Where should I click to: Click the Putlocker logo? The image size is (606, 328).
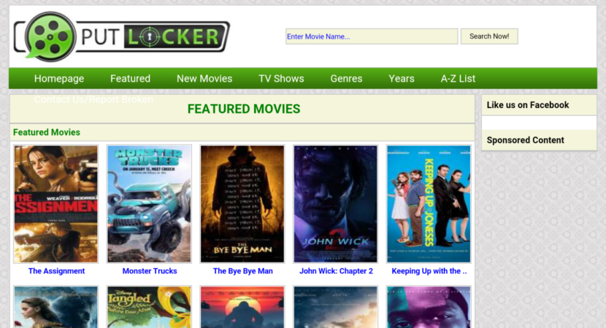point(122,36)
